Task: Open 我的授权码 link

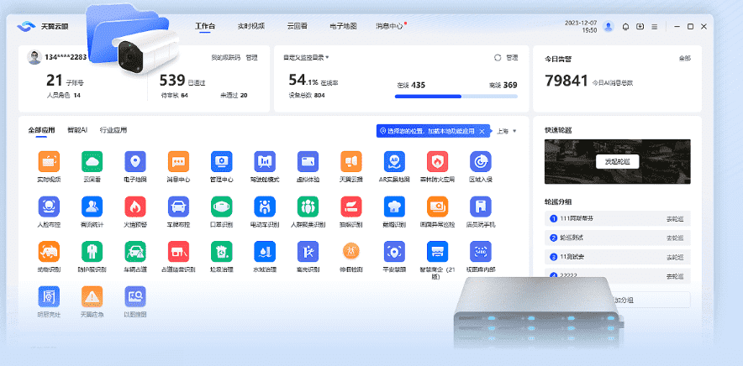Action: (225, 57)
